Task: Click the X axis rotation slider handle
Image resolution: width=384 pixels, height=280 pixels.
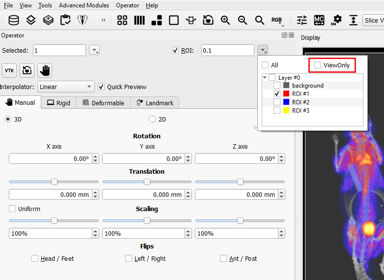Action: coord(54,182)
